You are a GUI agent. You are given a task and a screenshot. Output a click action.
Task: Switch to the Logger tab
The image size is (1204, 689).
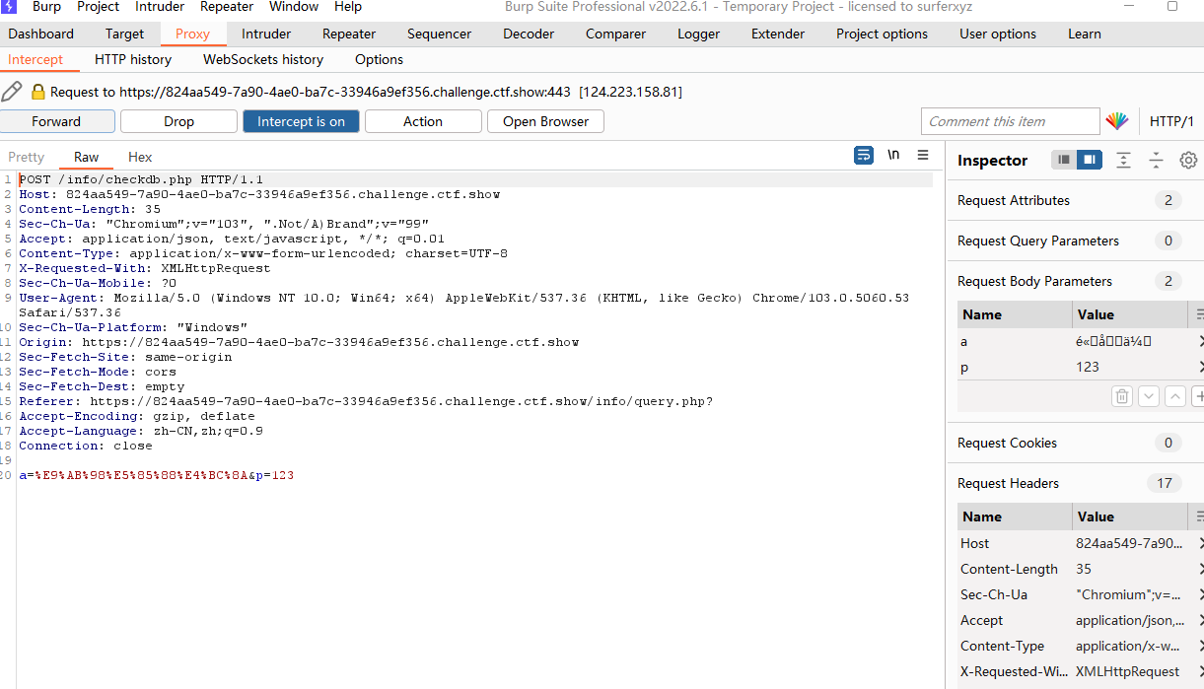(698, 34)
